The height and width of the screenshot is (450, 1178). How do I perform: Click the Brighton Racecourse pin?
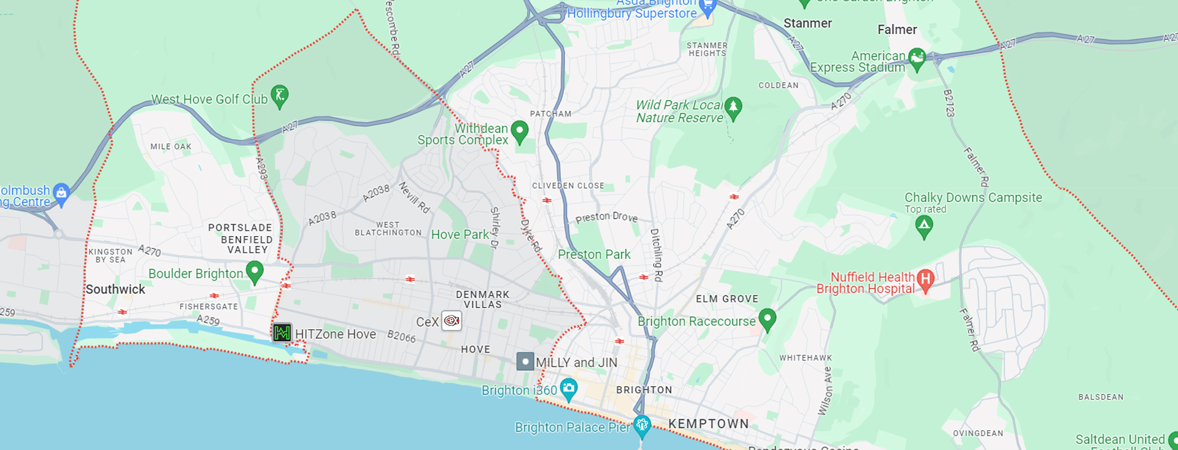[768, 319]
